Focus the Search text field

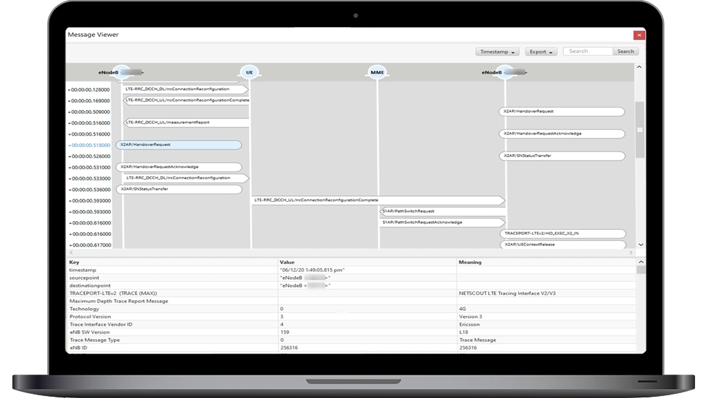click(x=588, y=51)
